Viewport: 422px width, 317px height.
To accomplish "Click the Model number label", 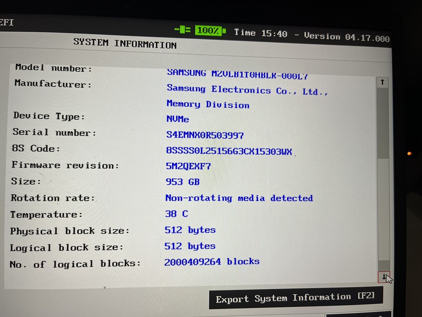I will tap(54, 68).
